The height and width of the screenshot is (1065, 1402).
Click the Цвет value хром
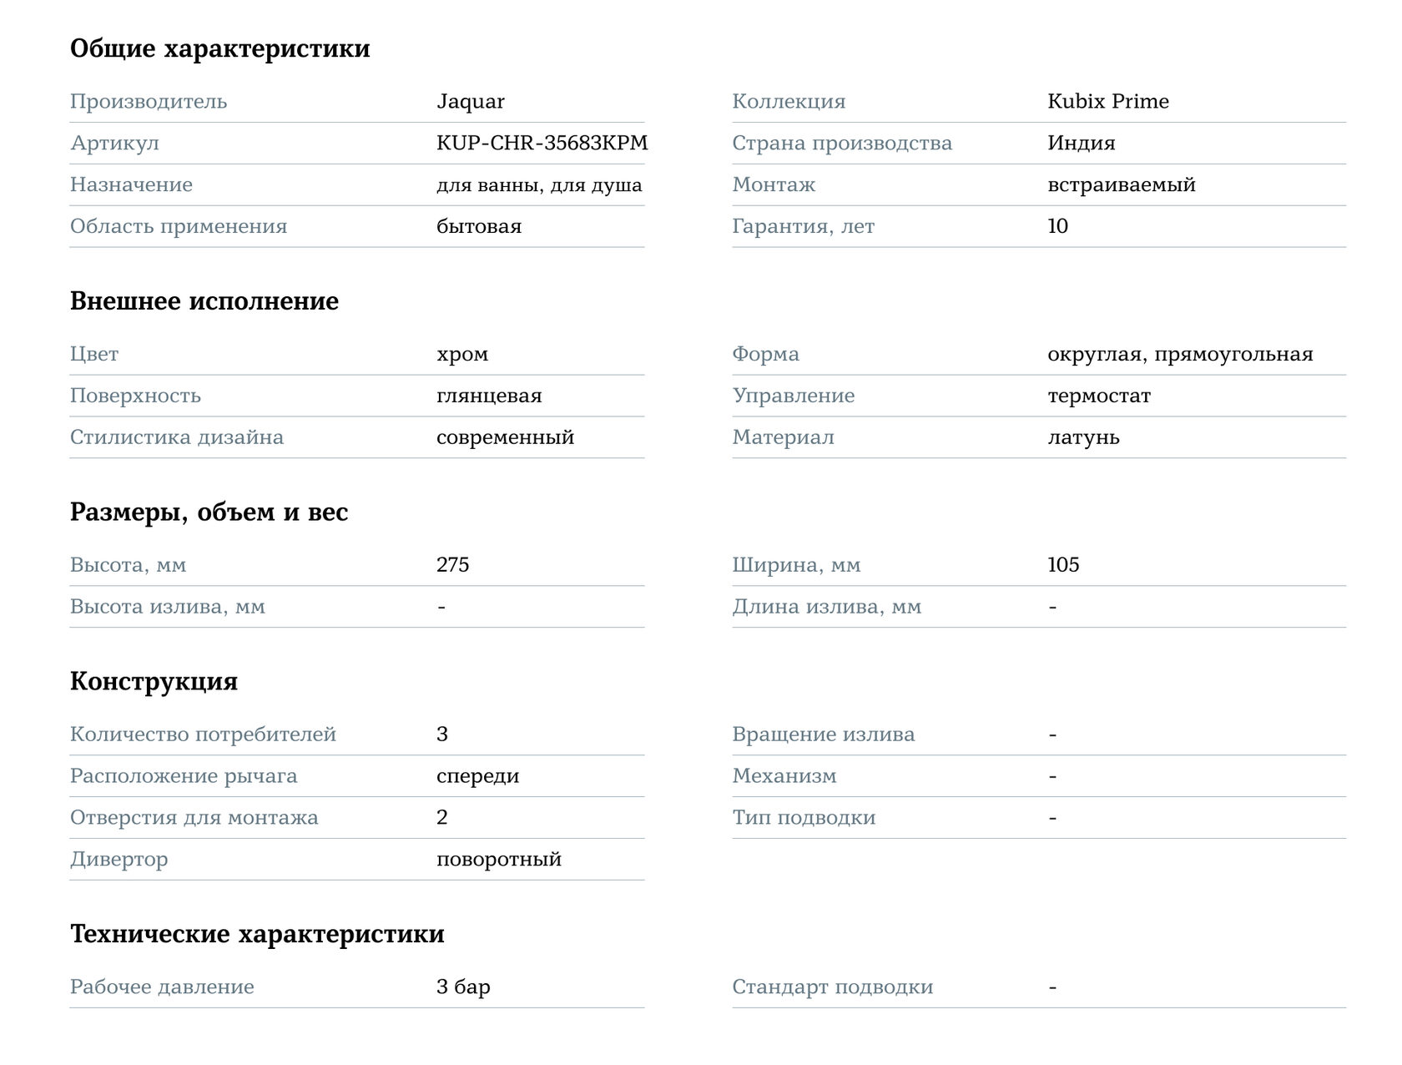[x=461, y=355]
